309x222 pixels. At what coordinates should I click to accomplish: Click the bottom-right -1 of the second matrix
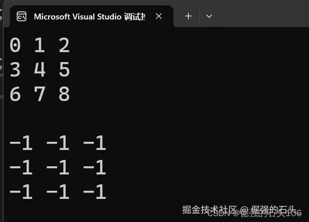94,193
